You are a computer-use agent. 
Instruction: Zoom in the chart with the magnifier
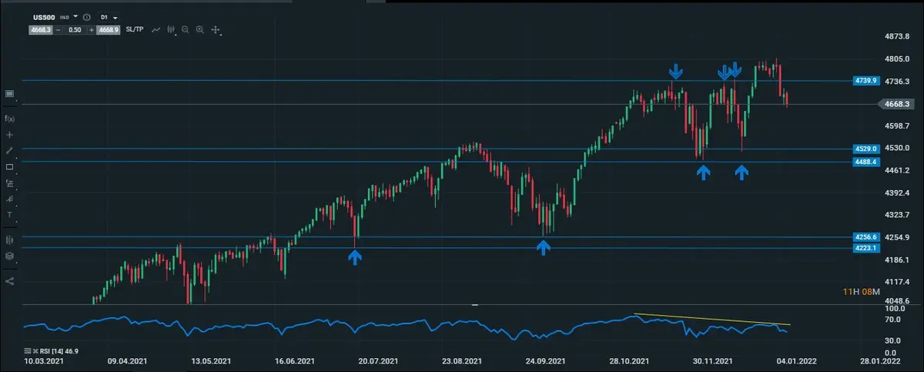point(200,30)
